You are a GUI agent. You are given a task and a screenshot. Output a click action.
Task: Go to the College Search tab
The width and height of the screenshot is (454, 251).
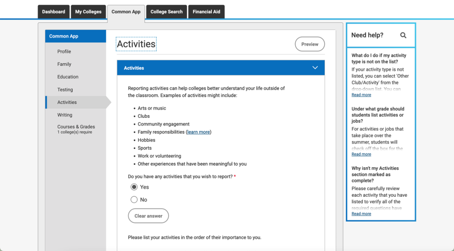(166, 12)
